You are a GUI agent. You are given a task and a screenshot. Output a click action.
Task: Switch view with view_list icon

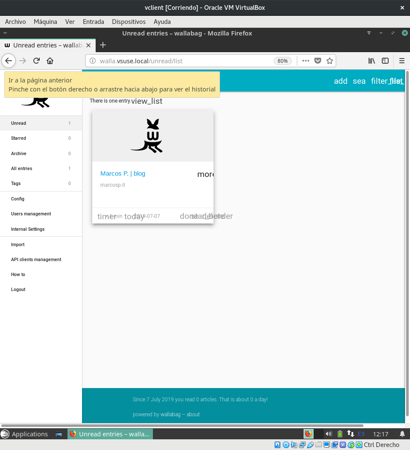(147, 101)
